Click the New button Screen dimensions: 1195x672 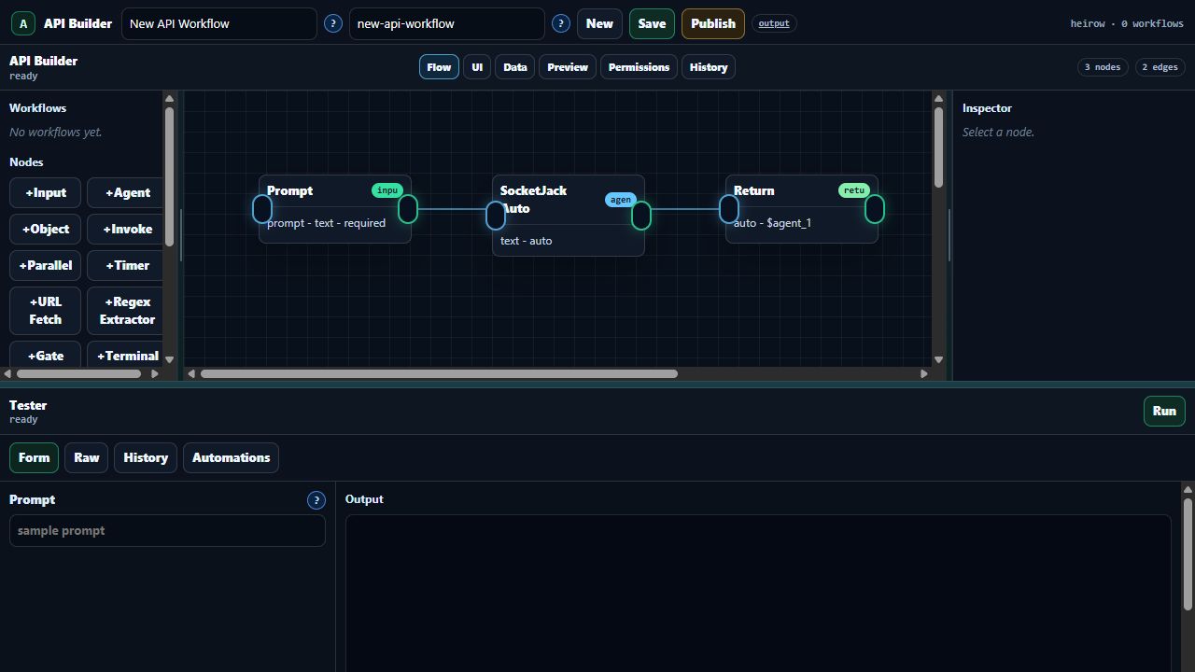tap(599, 23)
